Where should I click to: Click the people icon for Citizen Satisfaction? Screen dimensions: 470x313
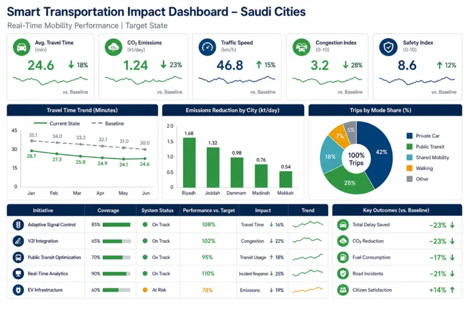[343, 290]
